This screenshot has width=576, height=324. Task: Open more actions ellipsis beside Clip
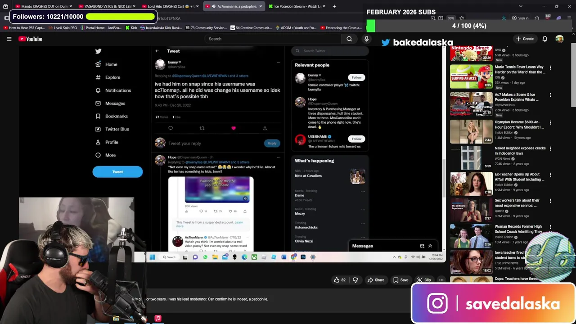click(441, 280)
